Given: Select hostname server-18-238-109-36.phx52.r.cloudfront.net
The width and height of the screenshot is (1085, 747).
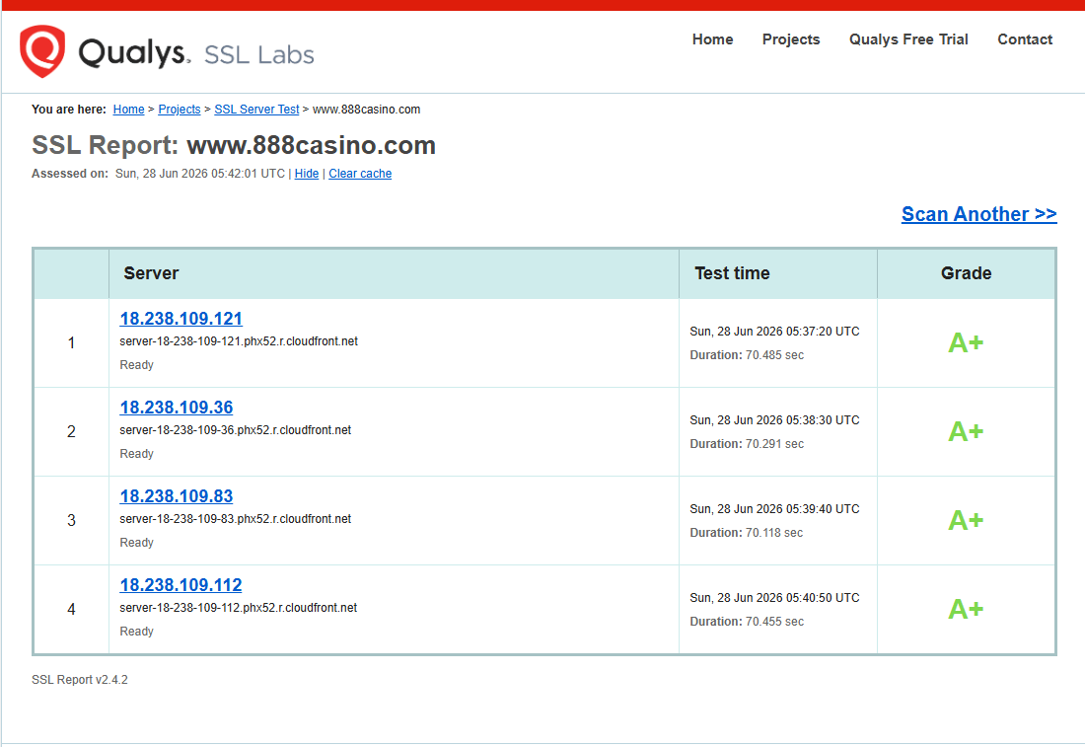Looking at the screenshot, I should (236, 430).
